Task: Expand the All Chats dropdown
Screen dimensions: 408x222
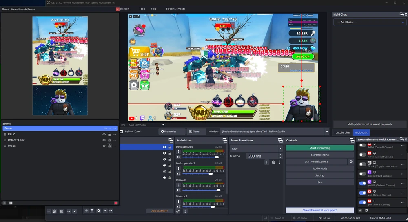Action: click(x=369, y=22)
